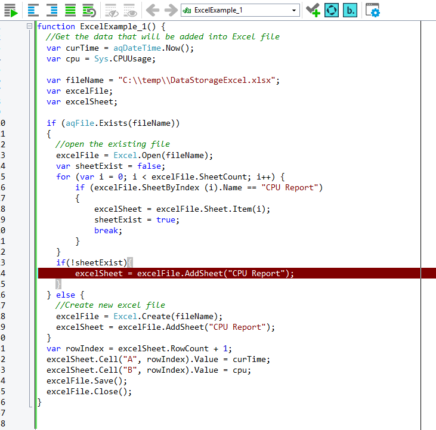The width and height of the screenshot is (436, 430).
Task: Click the highlighted AddSheet breakpoint line
Action: 185,274
